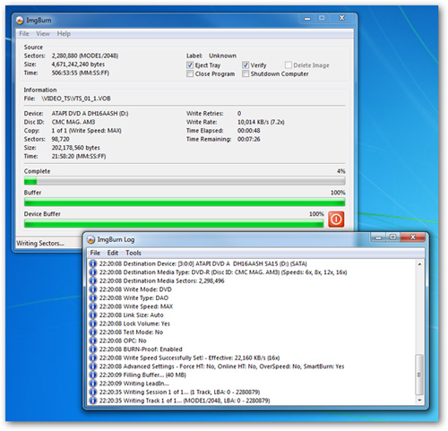Open the File menu in ImgBurn window
This screenshot has height=431, width=448.
[x=24, y=34]
